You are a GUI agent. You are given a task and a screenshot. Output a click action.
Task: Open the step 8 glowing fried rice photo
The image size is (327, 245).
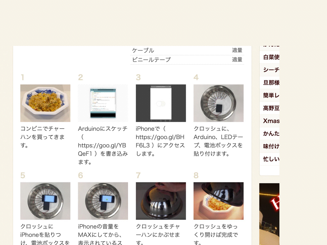tap(218, 201)
